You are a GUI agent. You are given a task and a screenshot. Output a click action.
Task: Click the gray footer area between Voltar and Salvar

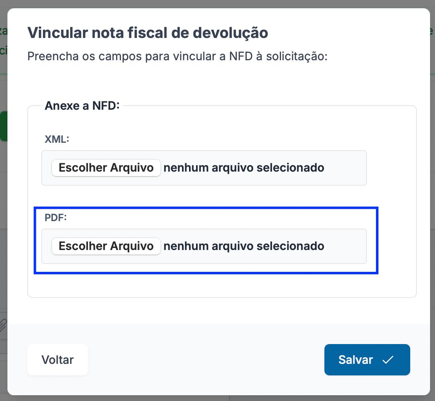point(206,360)
